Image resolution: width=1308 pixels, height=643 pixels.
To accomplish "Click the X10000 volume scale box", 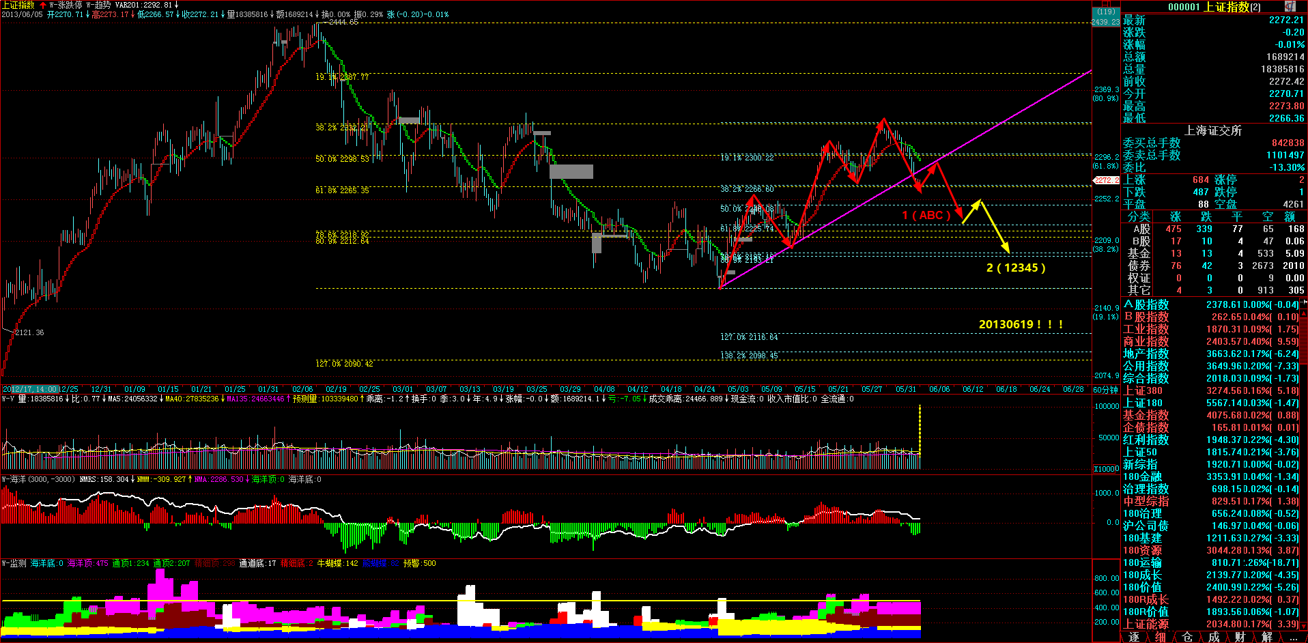I will point(1106,469).
